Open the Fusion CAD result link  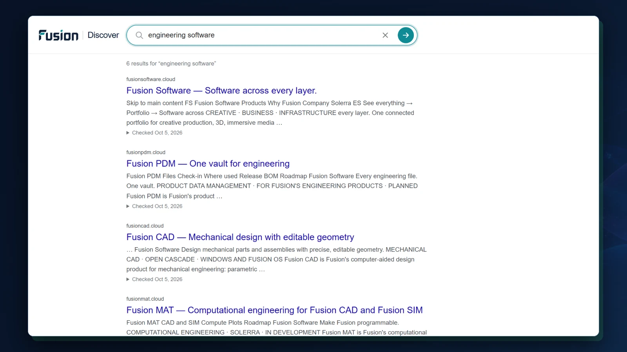(x=240, y=237)
